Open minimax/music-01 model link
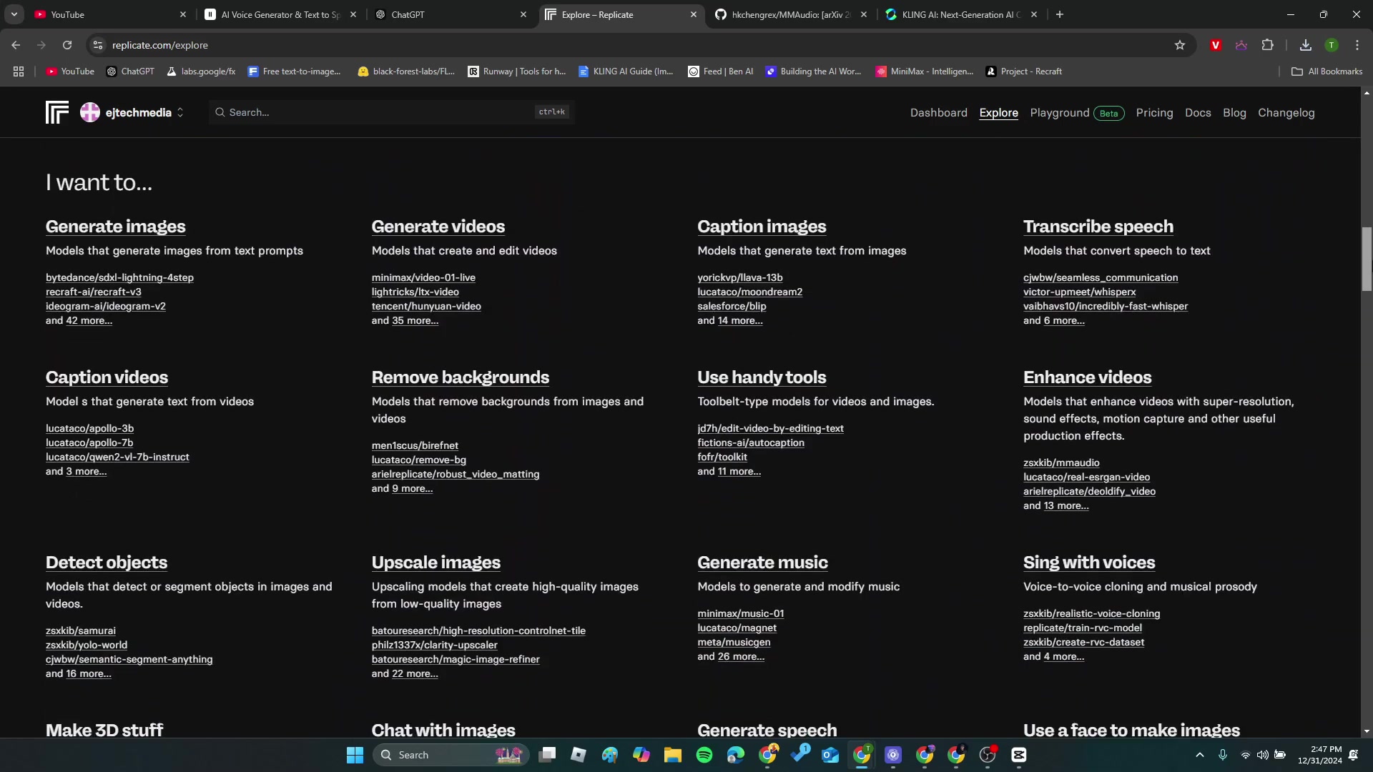The image size is (1373, 772). [740, 613]
